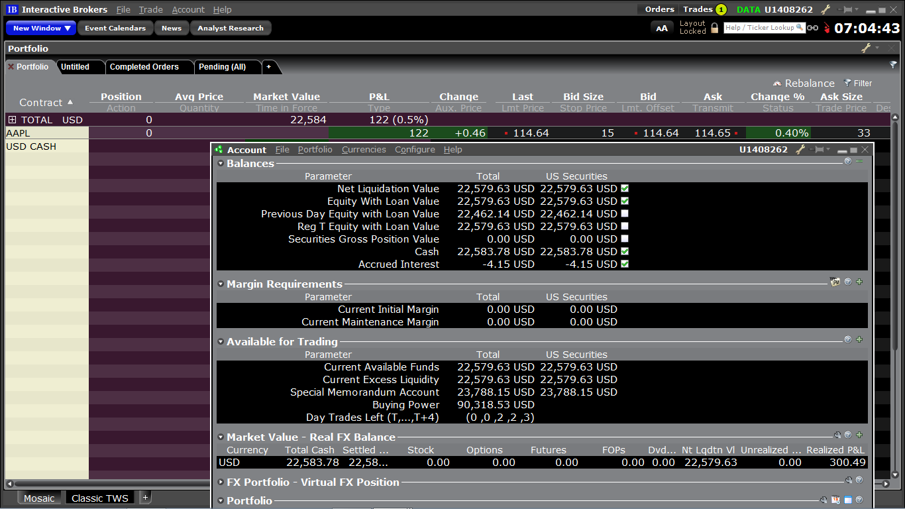Uncheck the Net Liquidation Value checkbox
Screen dimensions: 905x509
(x=625, y=188)
